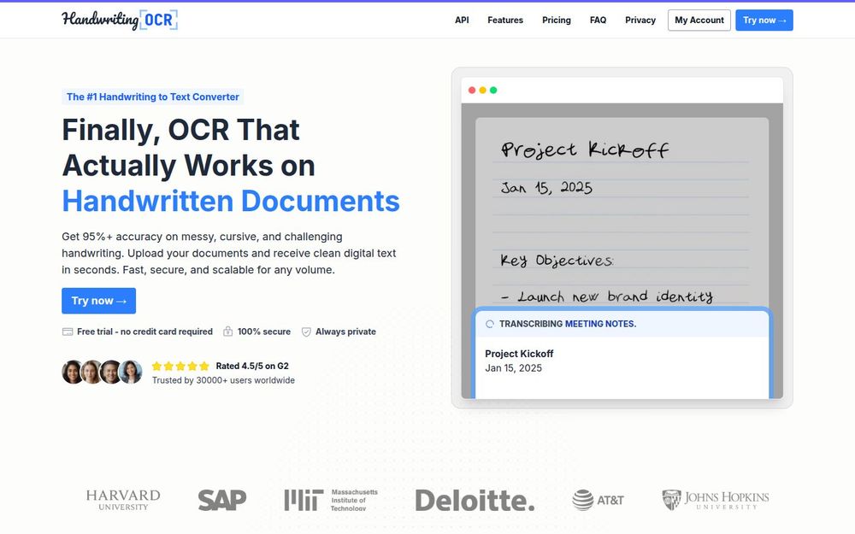This screenshot has width=855, height=534.
Task: Go to Features in the navigation bar
Action: click(505, 21)
